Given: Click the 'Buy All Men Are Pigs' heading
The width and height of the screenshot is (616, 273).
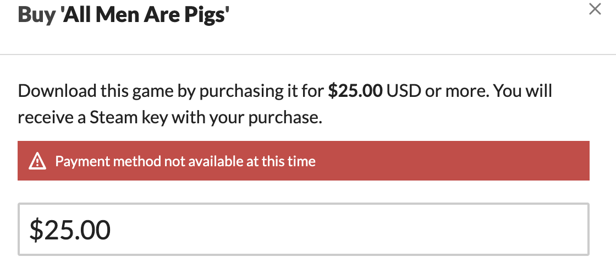Looking at the screenshot, I should [123, 15].
